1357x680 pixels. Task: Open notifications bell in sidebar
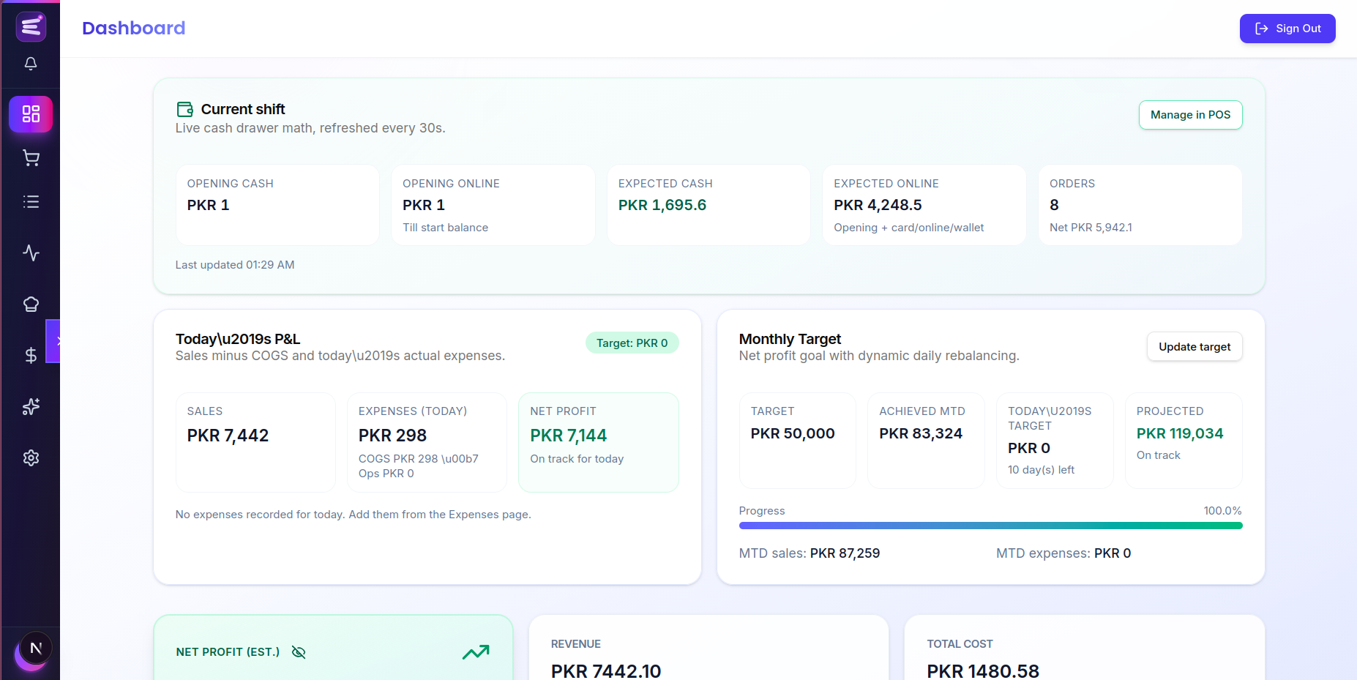click(31, 64)
